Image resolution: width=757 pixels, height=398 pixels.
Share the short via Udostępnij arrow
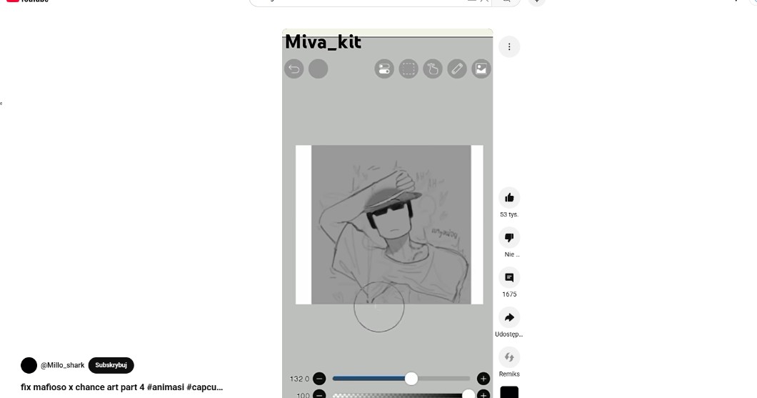pyautogui.click(x=509, y=317)
